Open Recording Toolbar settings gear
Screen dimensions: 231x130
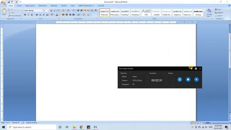coord(196,69)
